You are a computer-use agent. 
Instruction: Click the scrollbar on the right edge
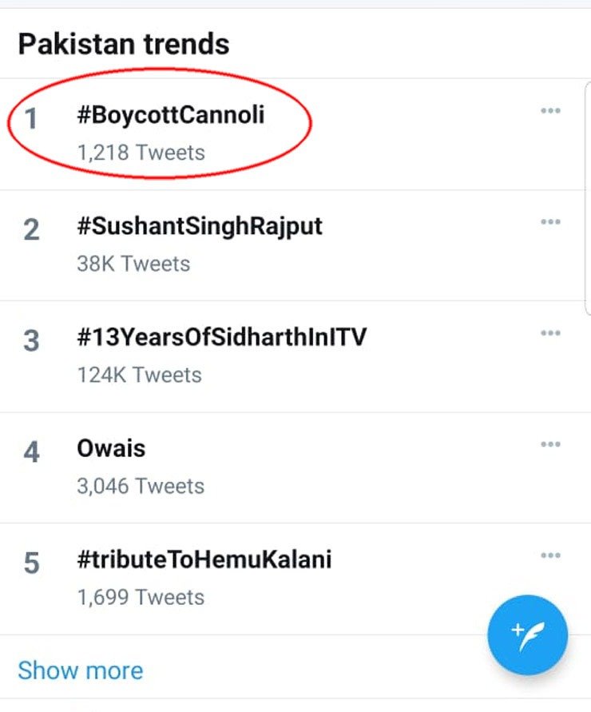pyautogui.click(x=588, y=200)
